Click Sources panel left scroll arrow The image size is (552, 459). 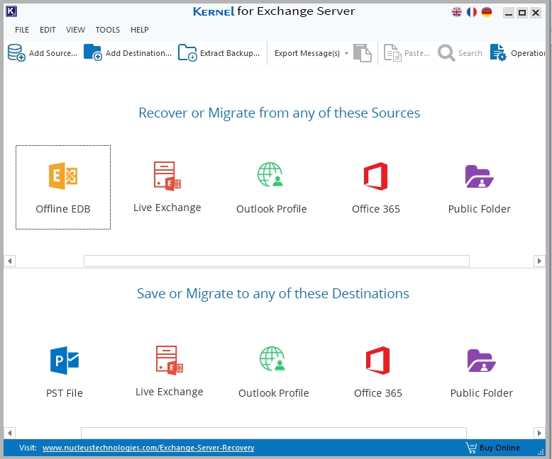[x=9, y=261]
